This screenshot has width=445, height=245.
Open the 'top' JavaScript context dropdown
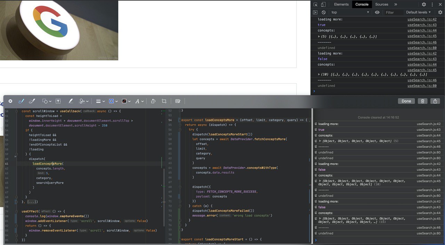(350, 12)
